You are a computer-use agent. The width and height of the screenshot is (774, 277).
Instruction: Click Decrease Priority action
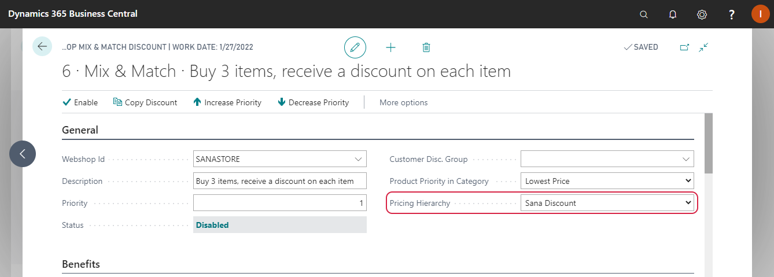(x=313, y=102)
